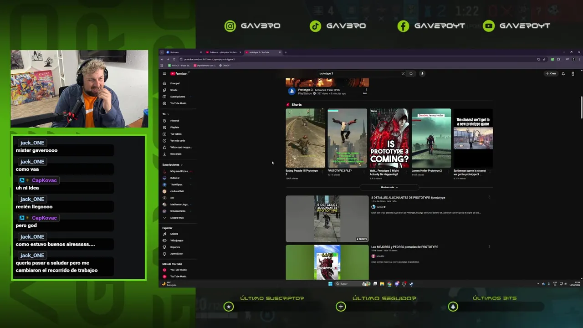Click the browser reload button
583x328 pixels.
174,59
